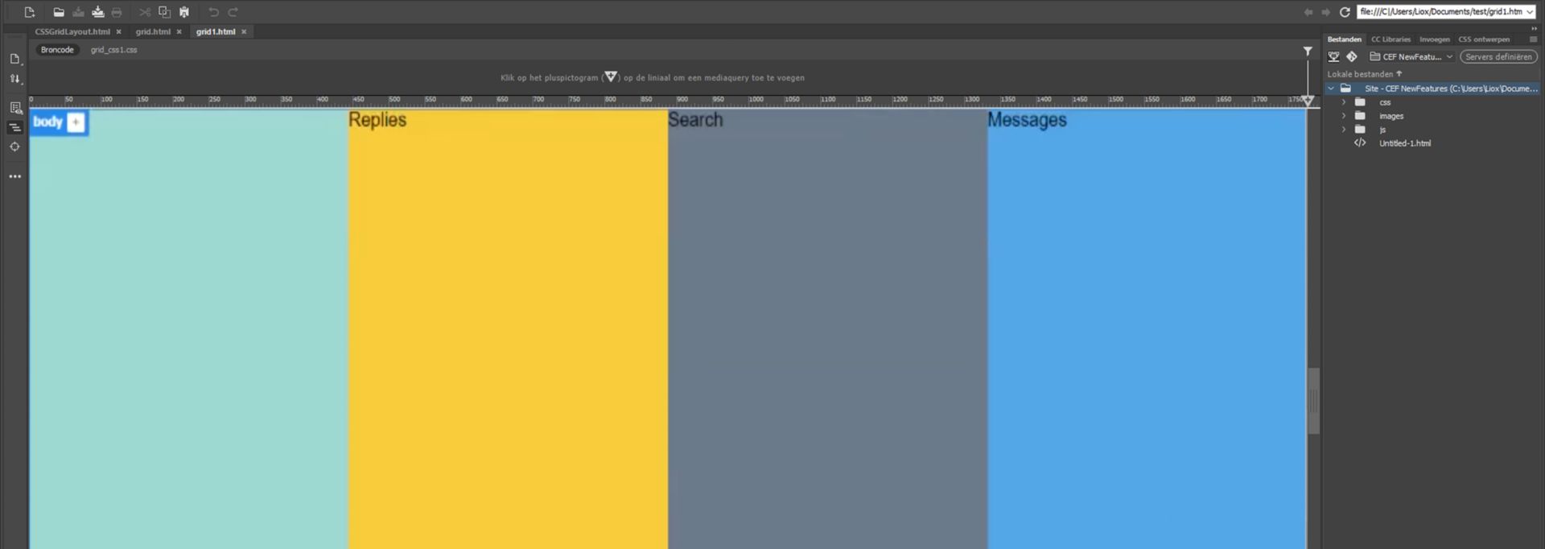Collapse the side panels with the double-arrow icon
The width and height of the screenshot is (1545, 549).
tap(1534, 28)
